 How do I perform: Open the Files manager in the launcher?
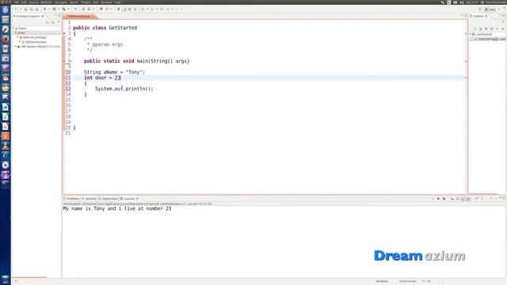pos(6,20)
